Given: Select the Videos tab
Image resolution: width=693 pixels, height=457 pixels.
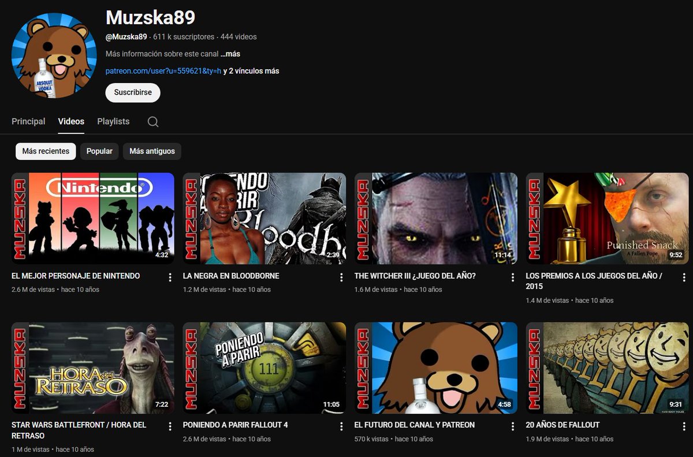Looking at the screenshot, I should 71,122.
